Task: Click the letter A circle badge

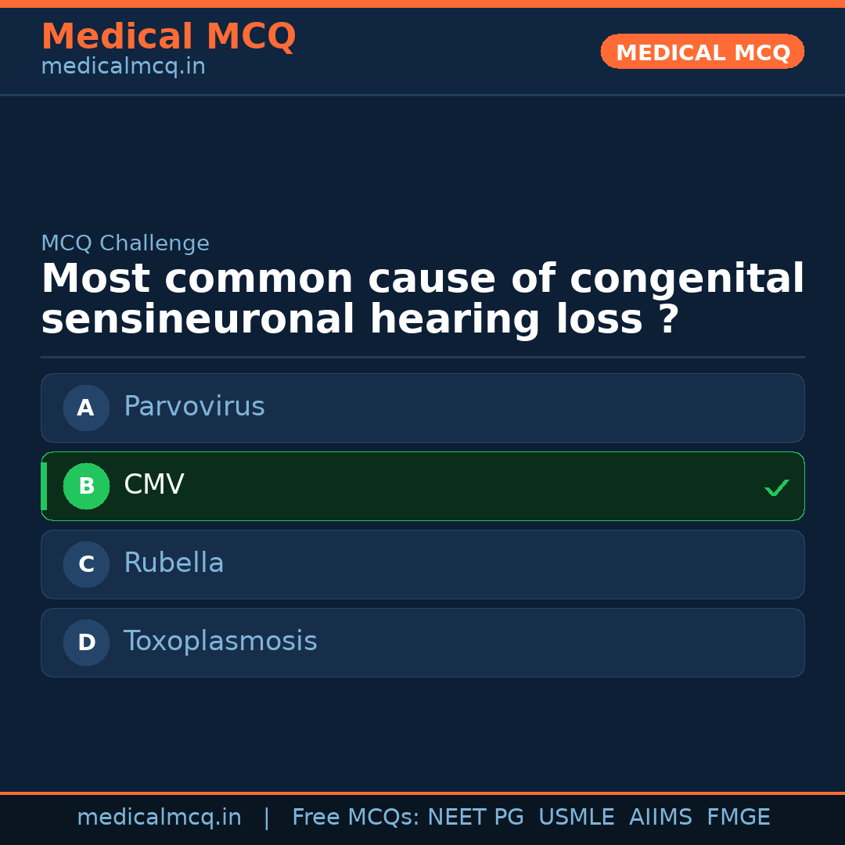Action: tap(86, 408)
